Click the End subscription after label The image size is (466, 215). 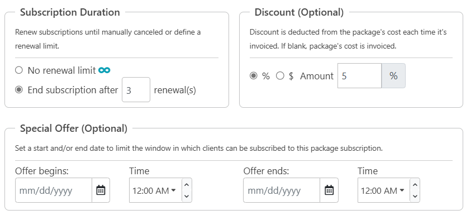[x=73, y=90]
